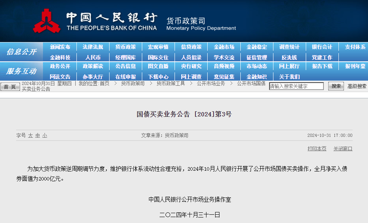Open the 反洗钱 navigation item
Viewport: 368px width, 223px height.
[x=289, y=57]
